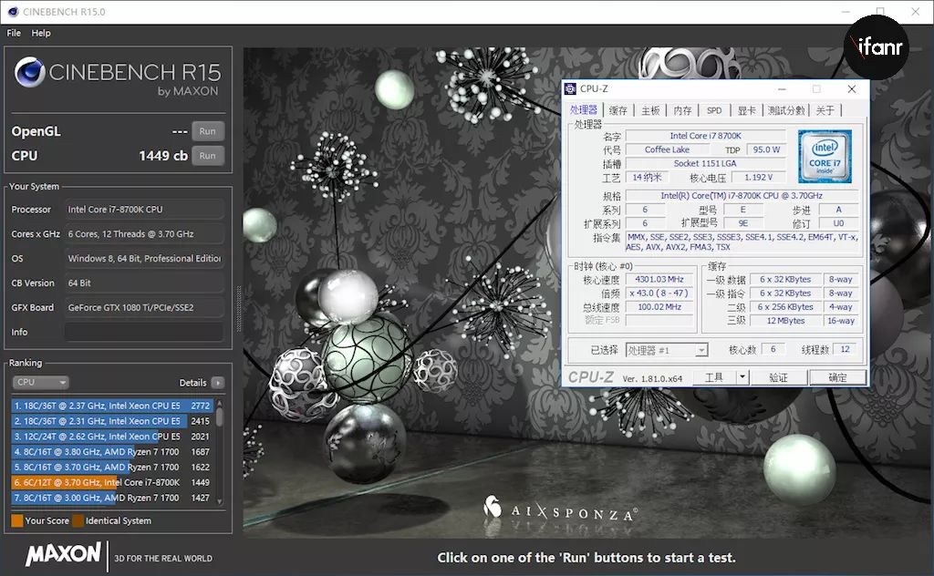This screenshot has width=934, height=576.
Task: Click the MAXON logo at bottom left
Action: [62, 554]
